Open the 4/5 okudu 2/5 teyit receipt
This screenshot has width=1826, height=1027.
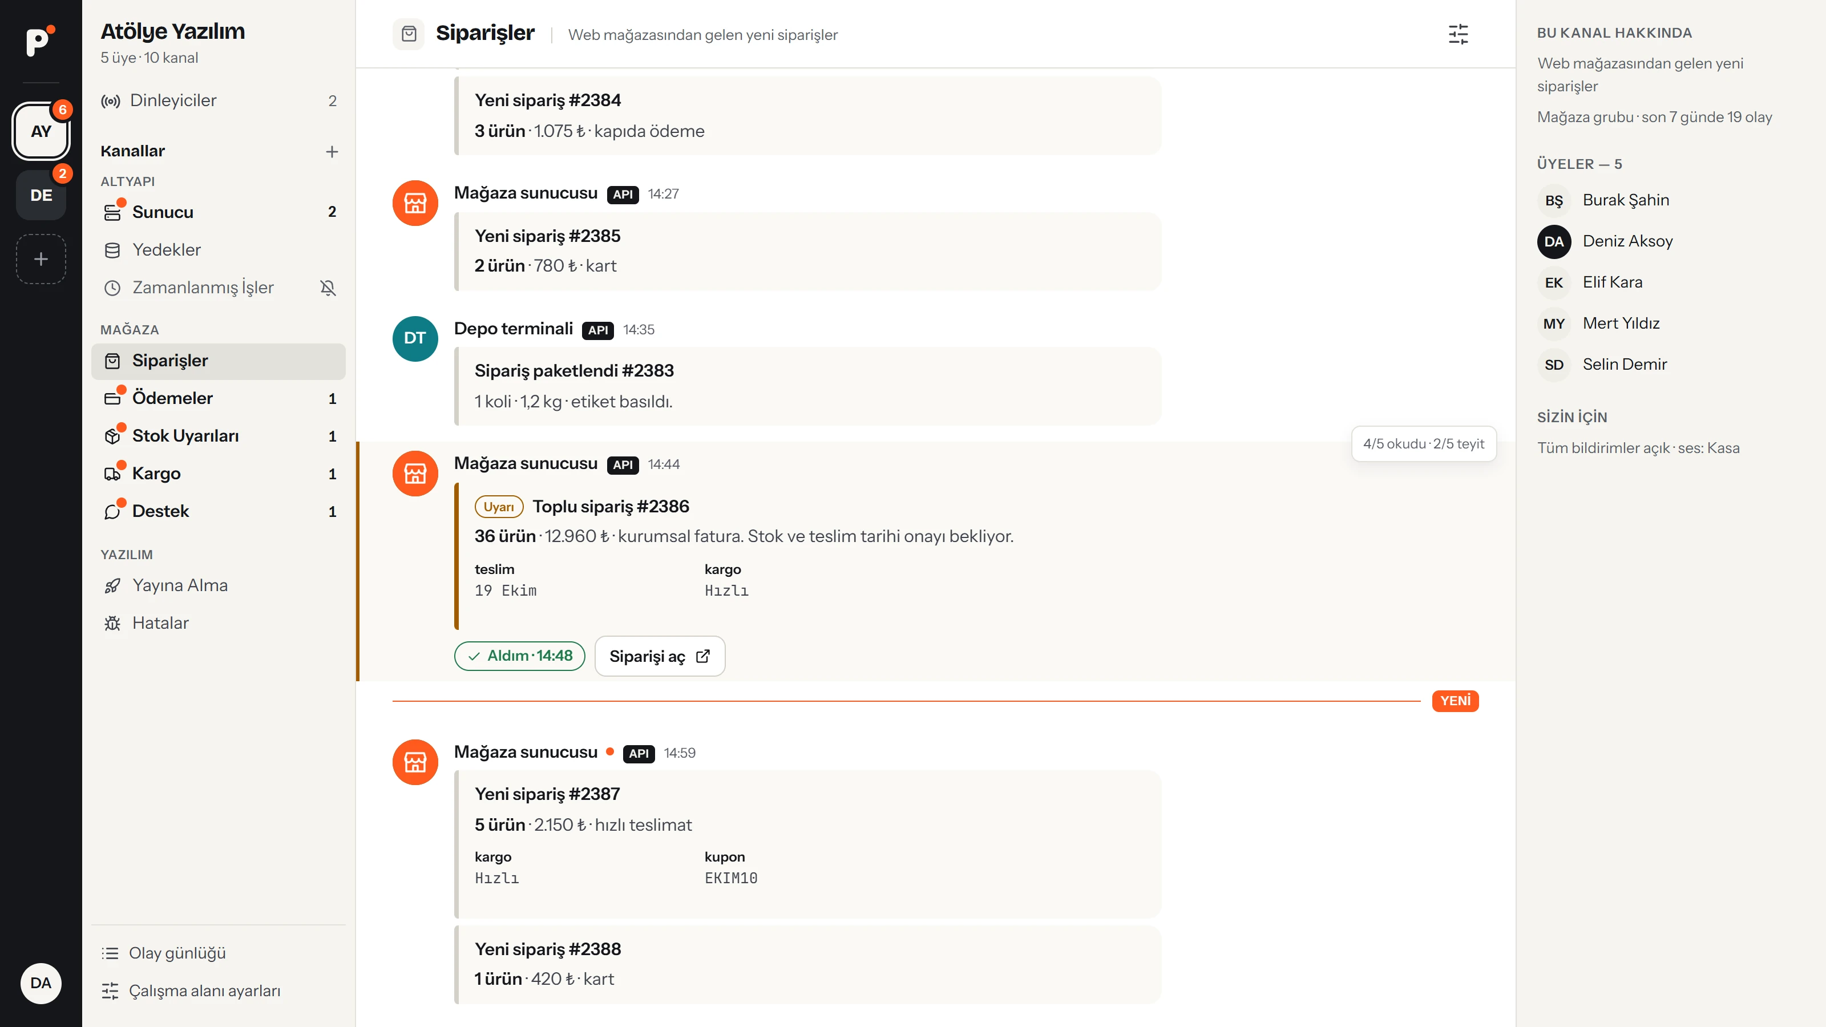point(1423,444)
